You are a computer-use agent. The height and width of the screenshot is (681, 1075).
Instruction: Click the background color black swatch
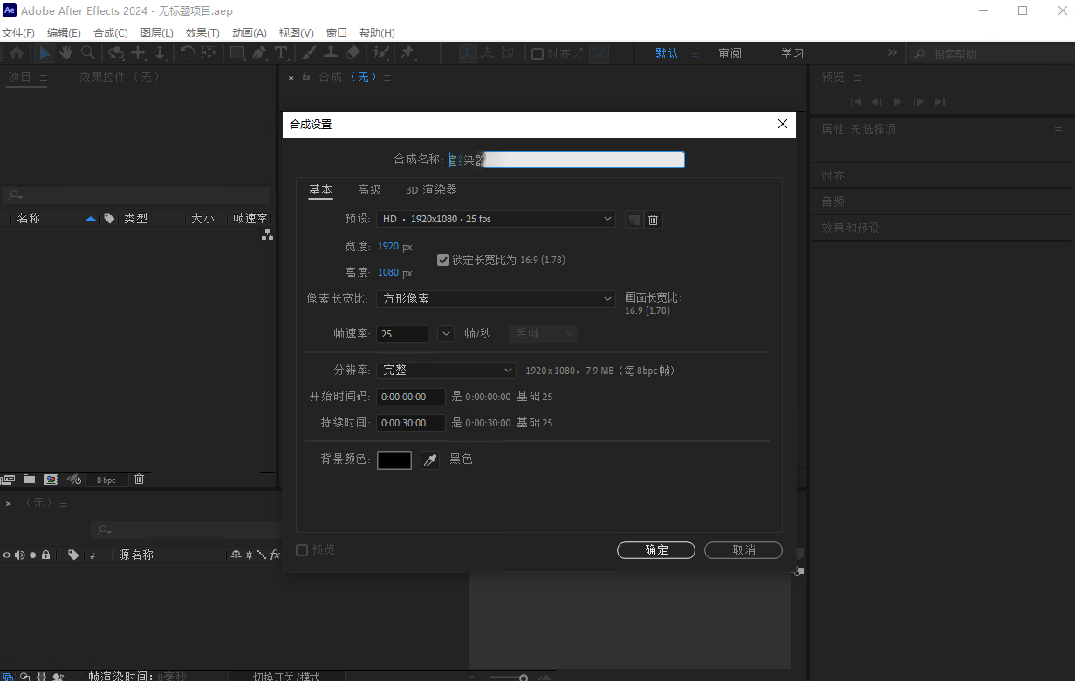(394, 460)
